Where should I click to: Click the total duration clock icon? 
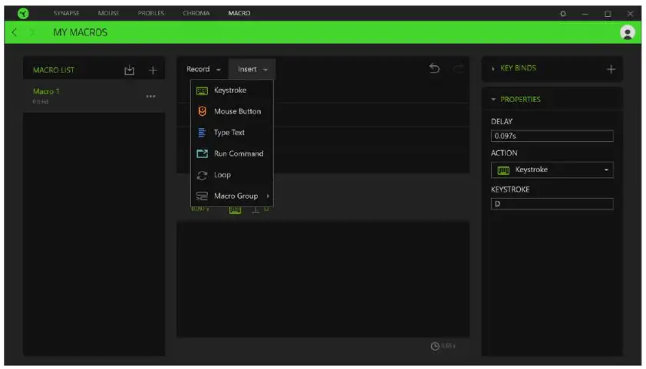[435, 346]
